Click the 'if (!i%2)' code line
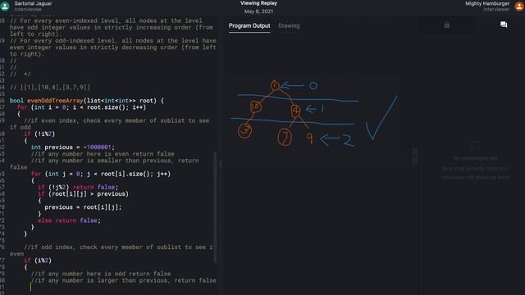The image size is (525, 295). click(39, 134)
